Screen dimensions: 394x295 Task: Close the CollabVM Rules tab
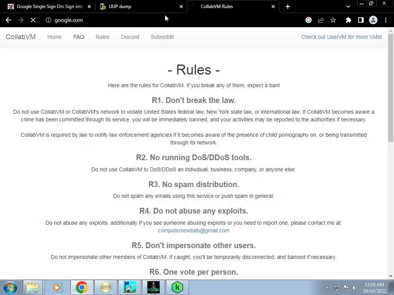tap(273, 7)
